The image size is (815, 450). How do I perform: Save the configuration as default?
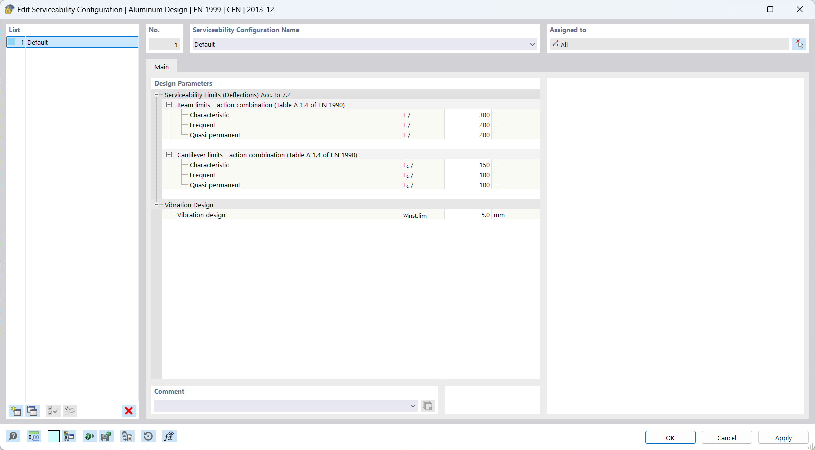click(106, 436)
